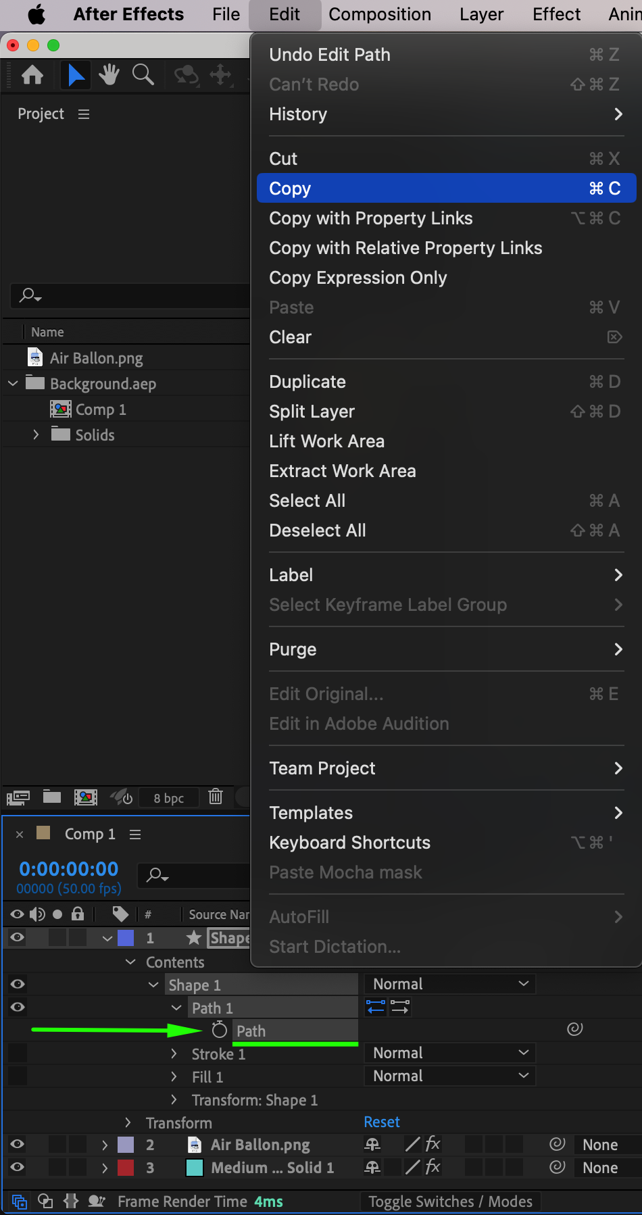The width and height of the screenshot is (642, 1215).
Task: Toggle Path 1 visibility eye
Action: point(18,1007)
